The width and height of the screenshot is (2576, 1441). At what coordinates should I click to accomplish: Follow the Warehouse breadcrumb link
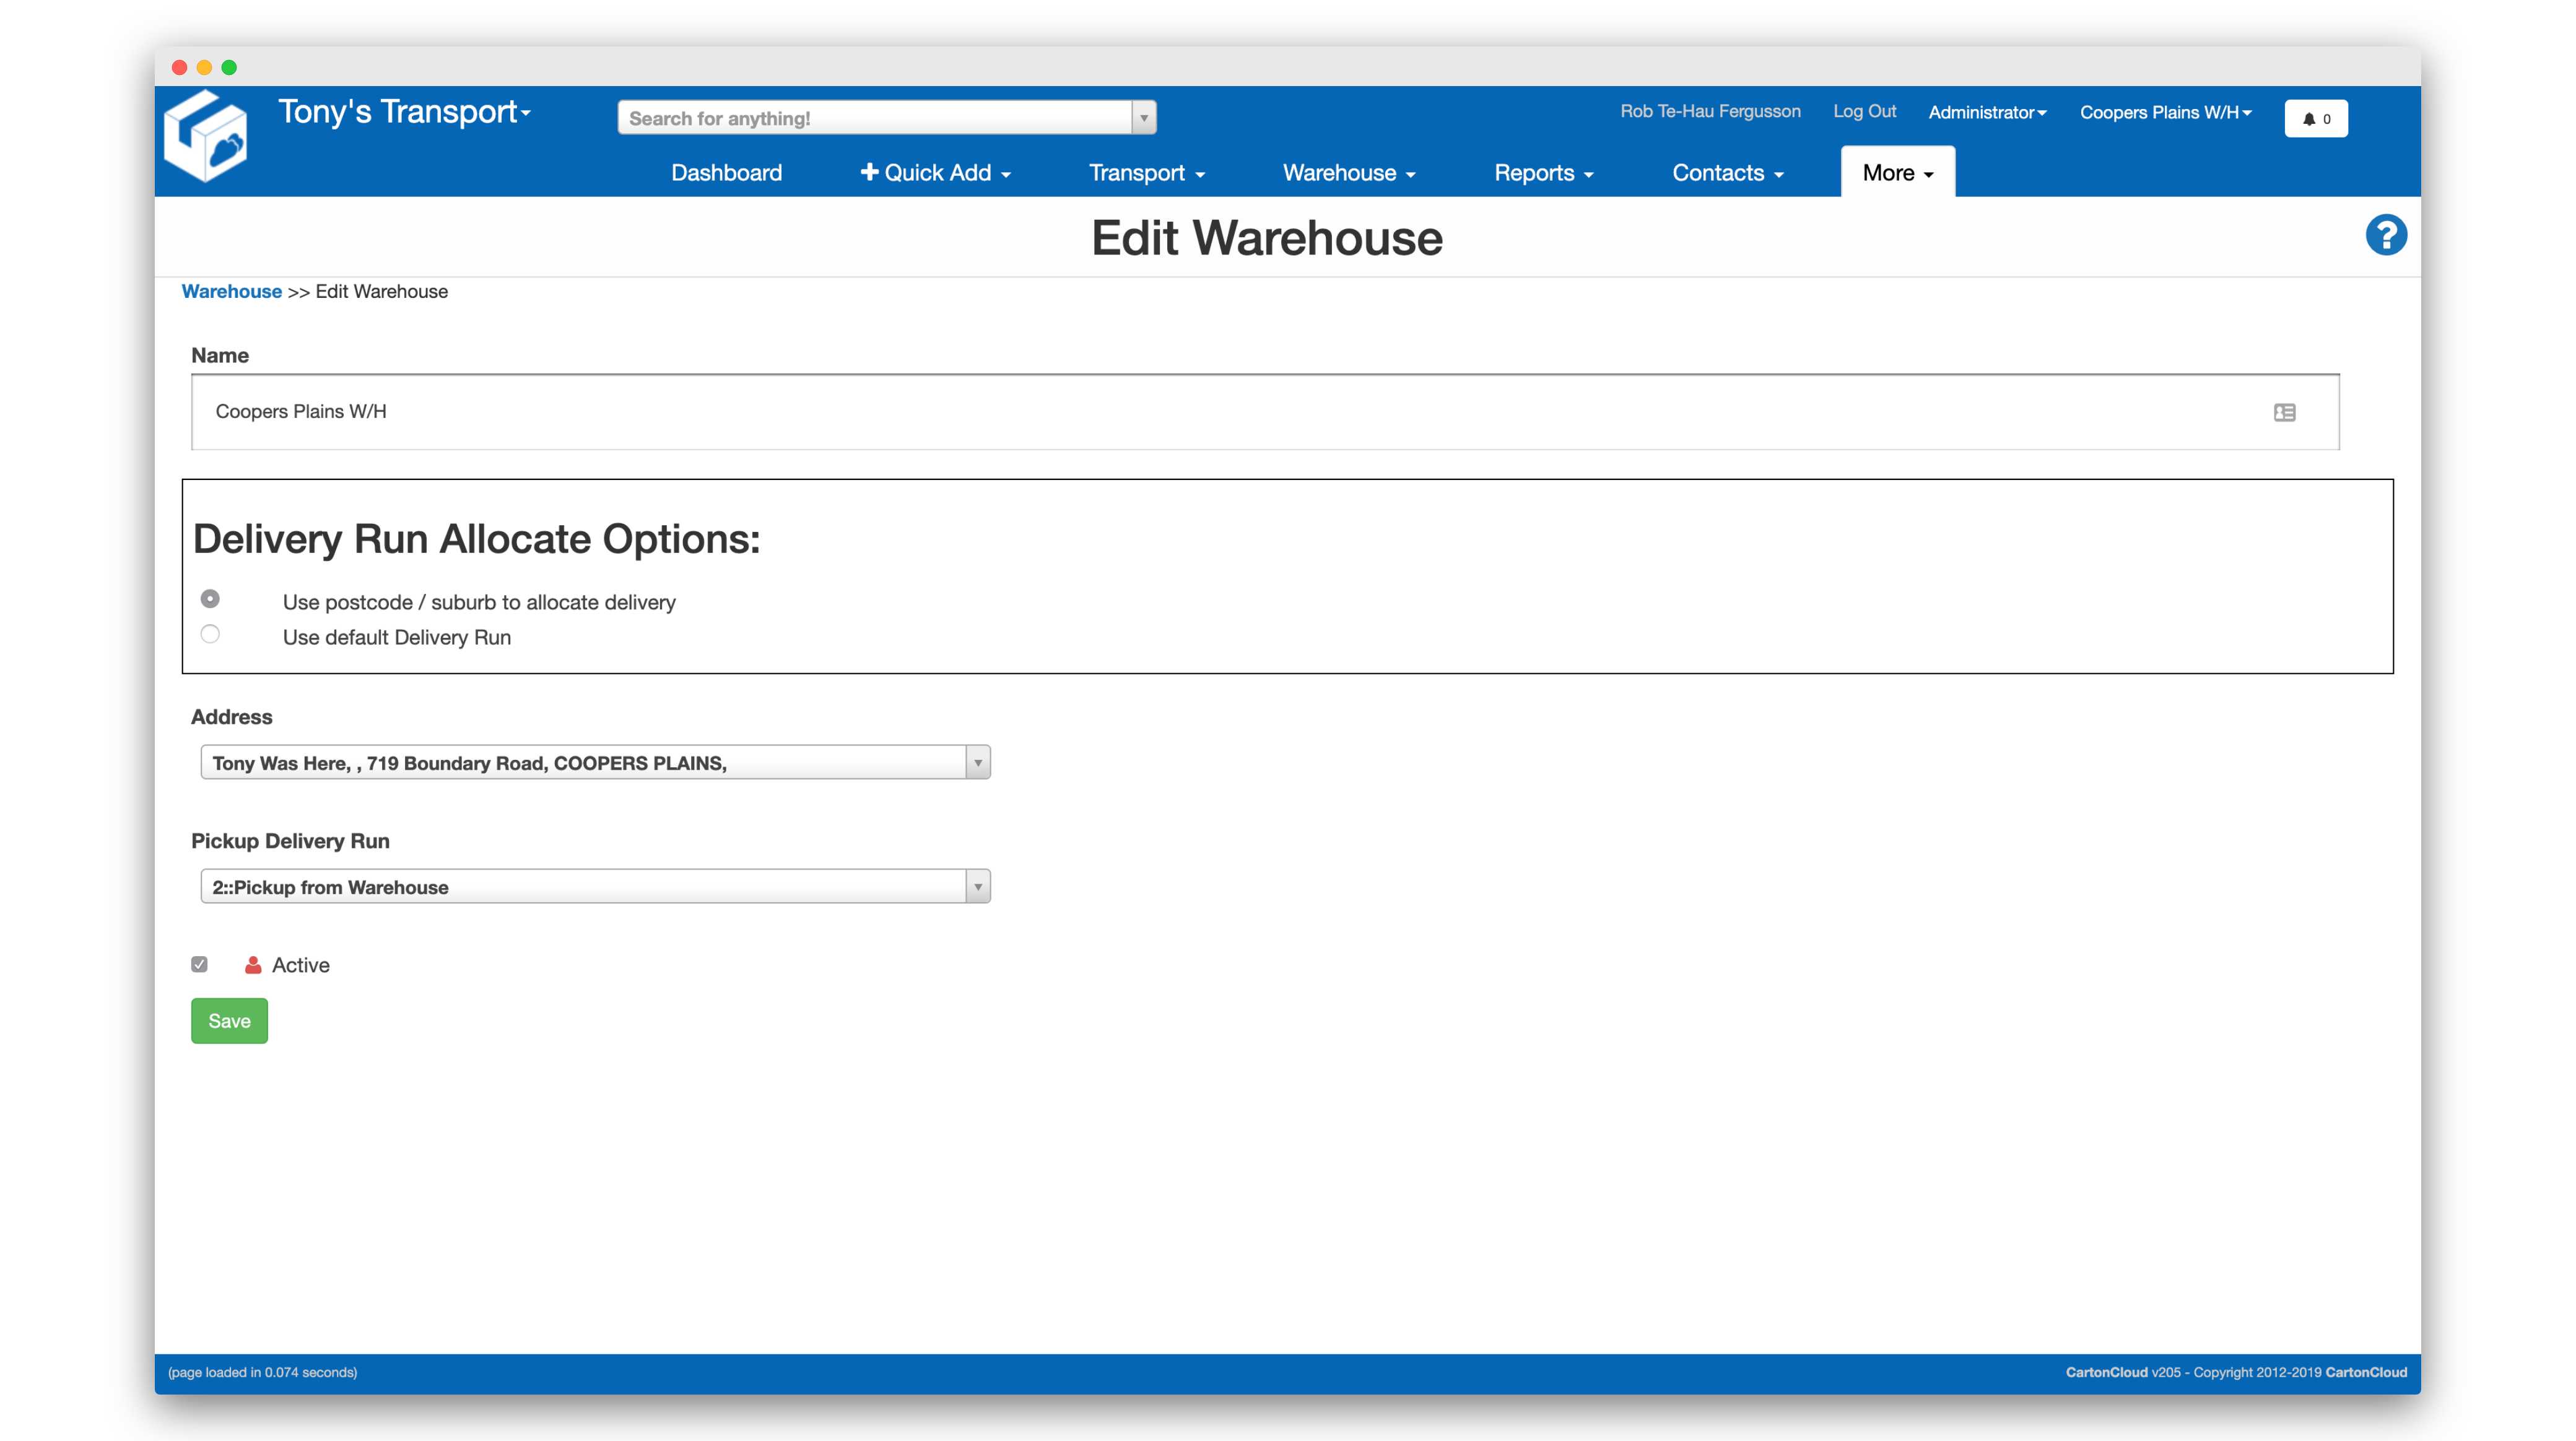(231, 291)
